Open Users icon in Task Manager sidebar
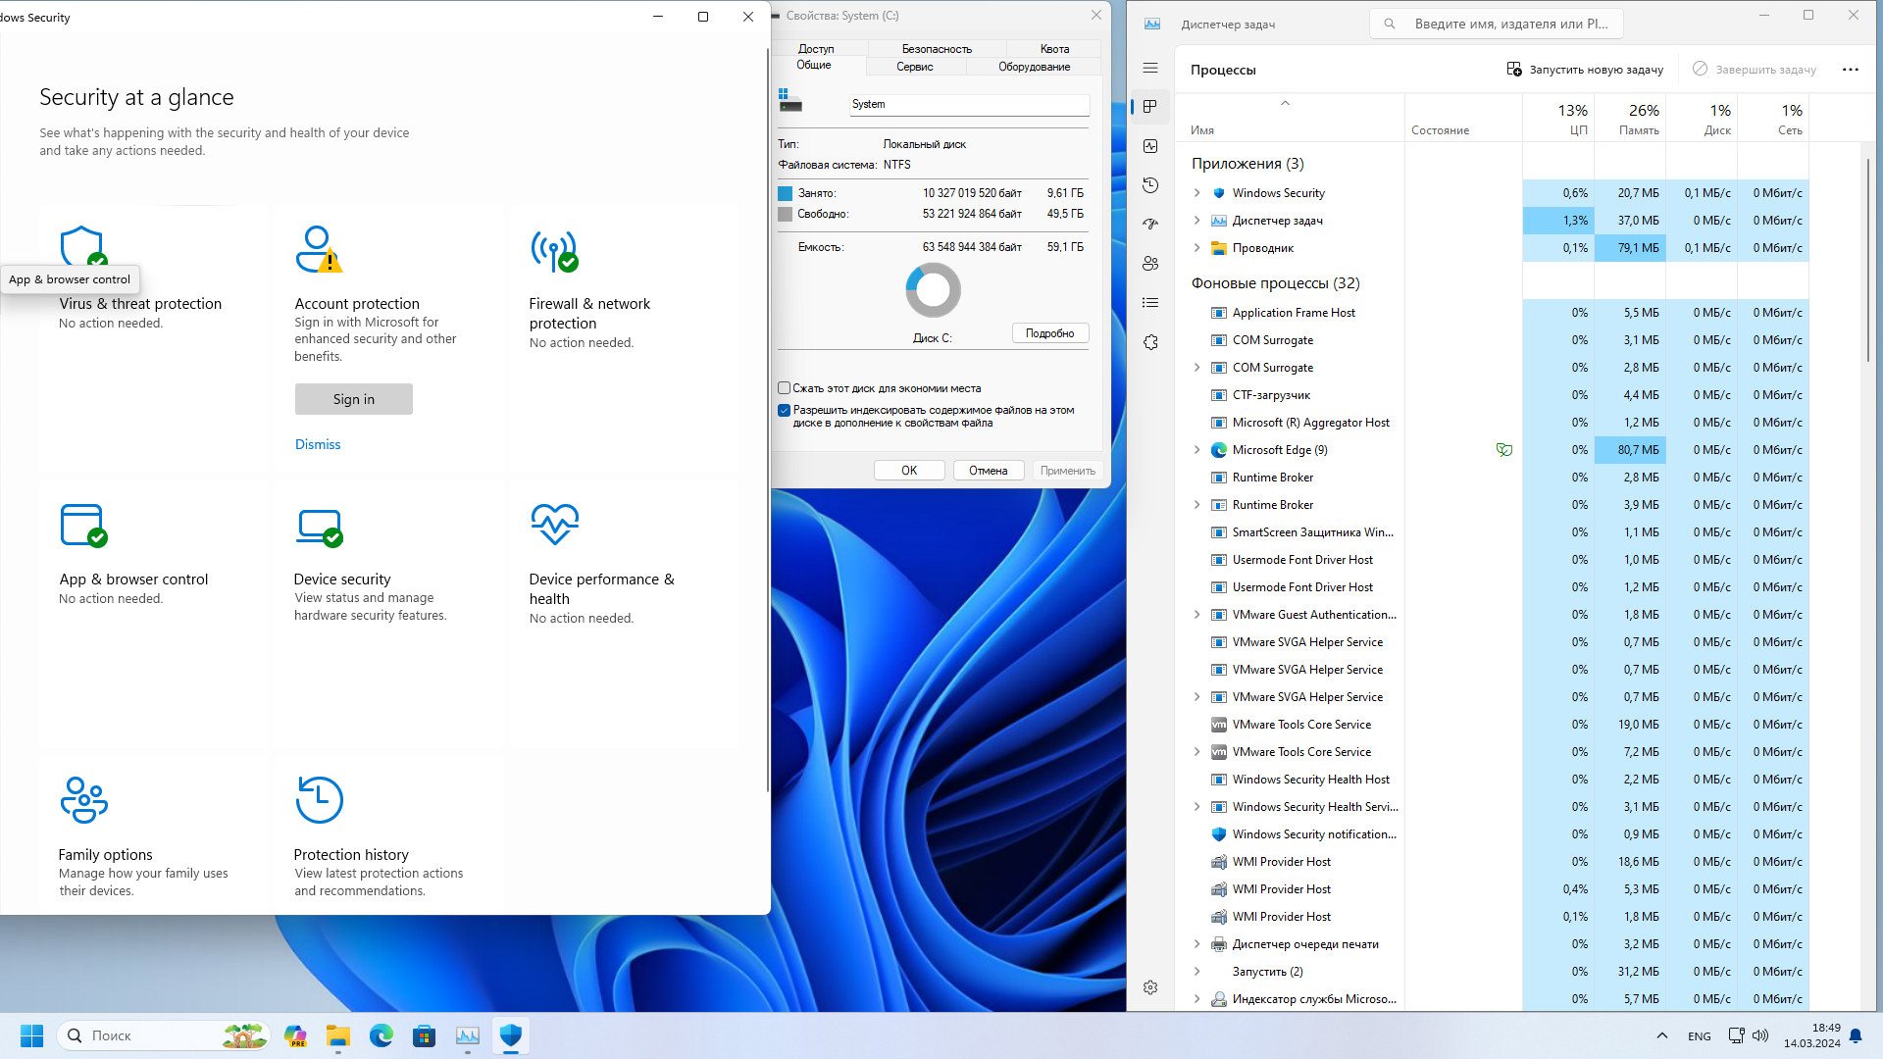1883x1059 pixels. coord(1150,264)
